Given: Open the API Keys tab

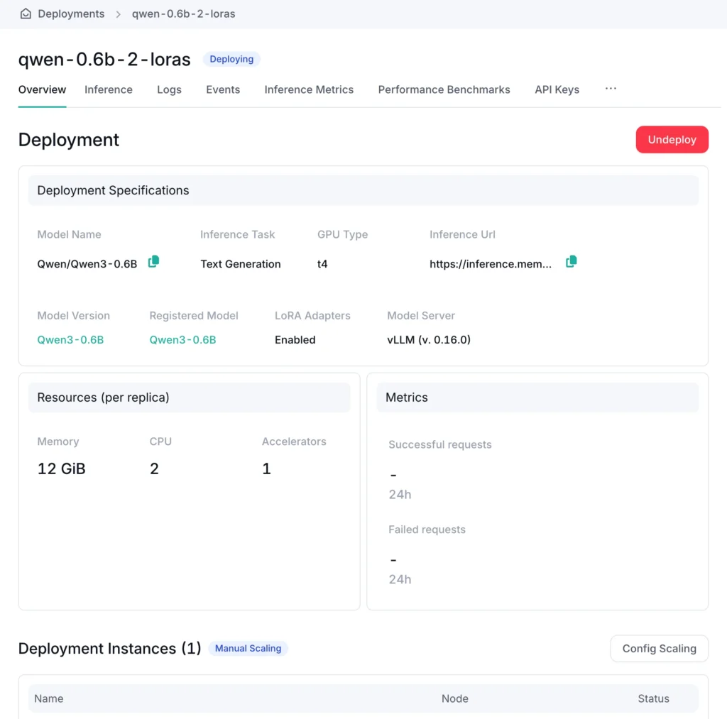Looking at the screenshot, I should pyautogui.click(x=557, y=89).
